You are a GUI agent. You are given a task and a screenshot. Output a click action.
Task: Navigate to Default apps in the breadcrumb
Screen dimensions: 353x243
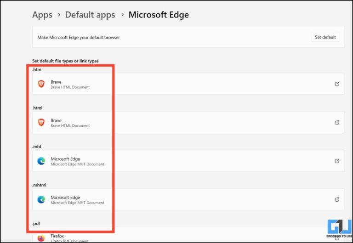tap(90, 15)
